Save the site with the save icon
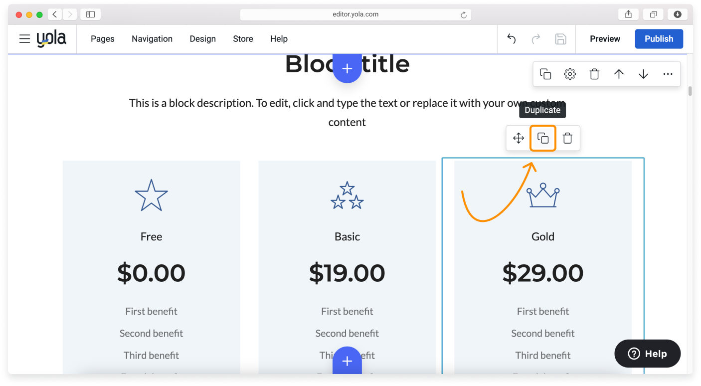The height and width of the screenshot is (386, 701). (x=560, y=38)
